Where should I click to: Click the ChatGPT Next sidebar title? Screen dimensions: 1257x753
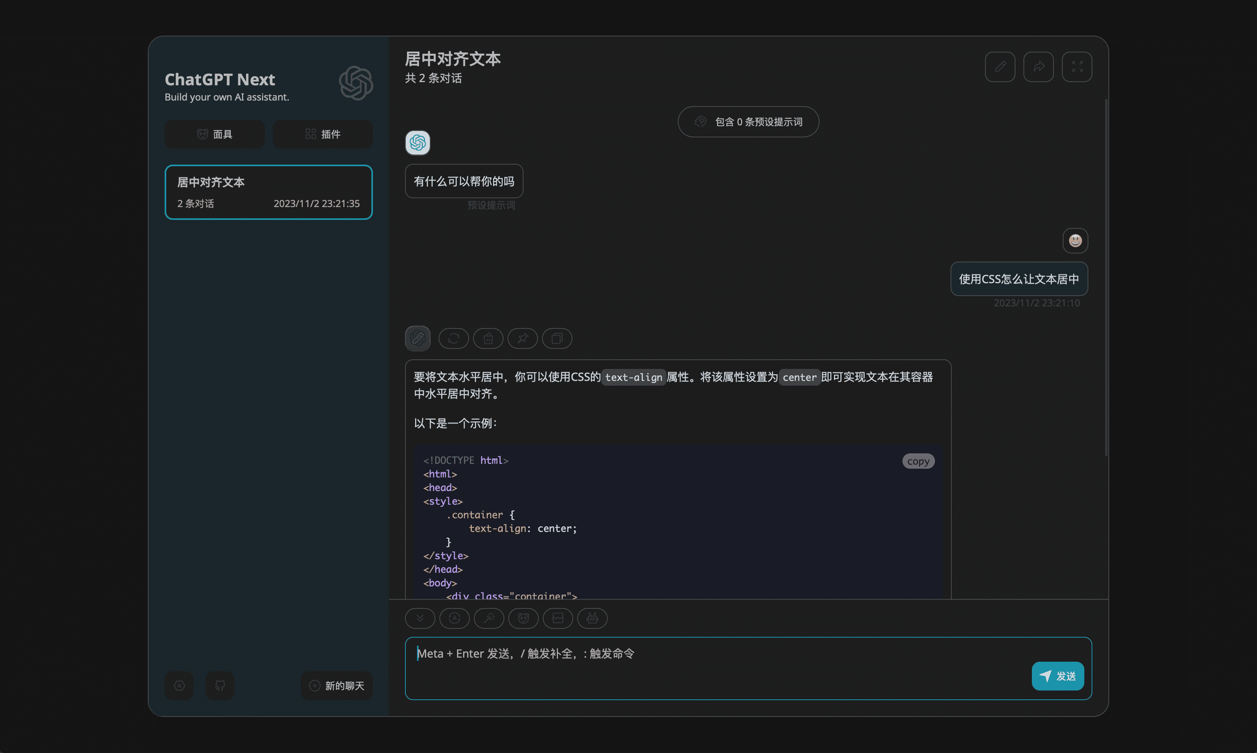[x=220, y=80]
